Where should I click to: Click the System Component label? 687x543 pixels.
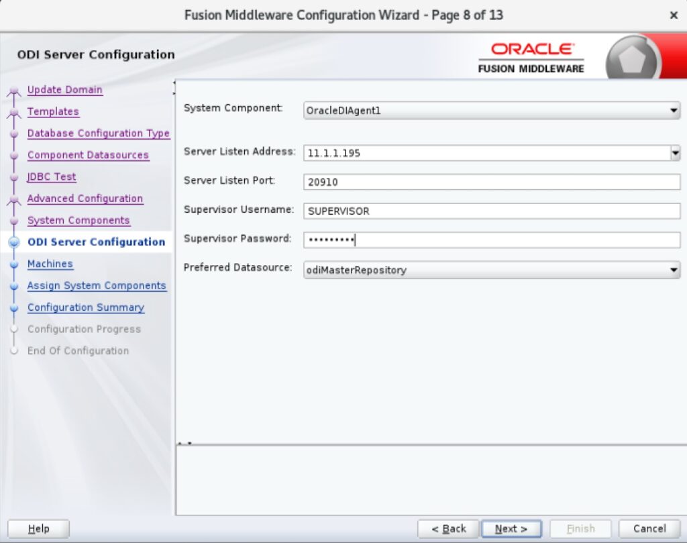click(x=233, y=108)
